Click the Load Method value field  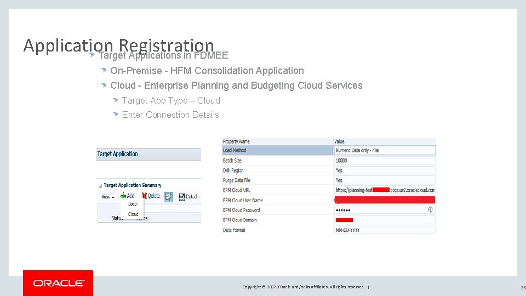pyautogui.click(x=385, y=150)
